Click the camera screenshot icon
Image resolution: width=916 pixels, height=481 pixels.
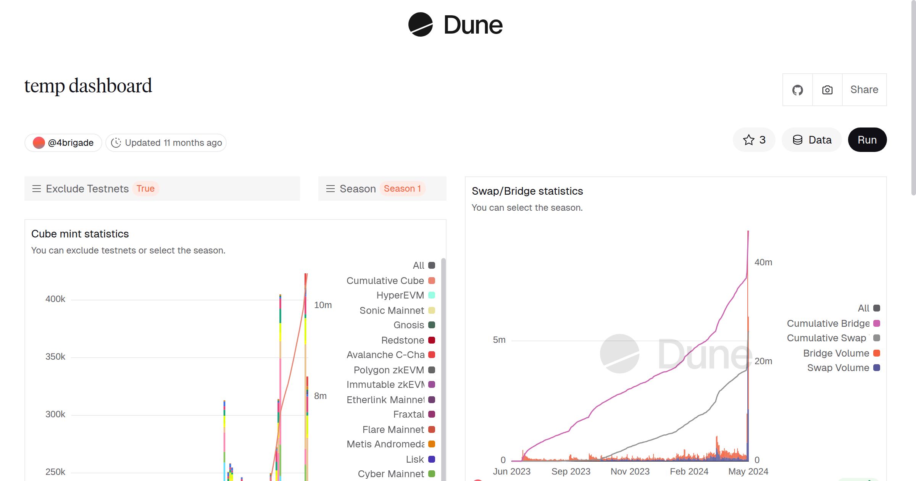click(827, 90)
